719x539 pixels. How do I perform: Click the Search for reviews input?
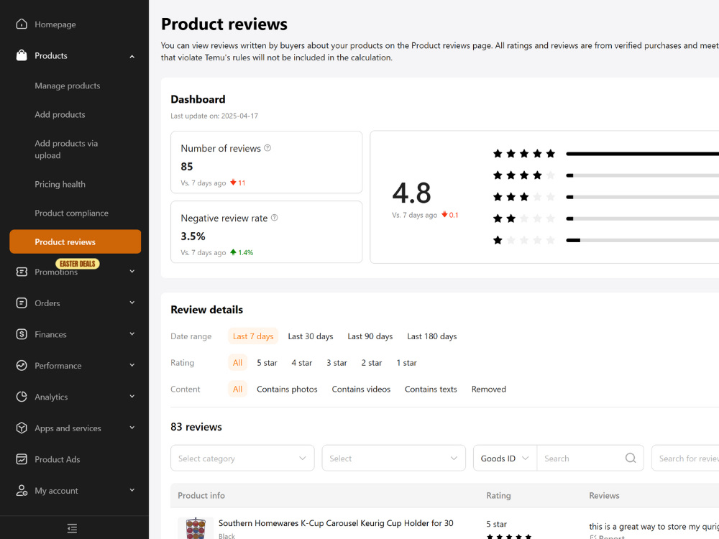685,458
